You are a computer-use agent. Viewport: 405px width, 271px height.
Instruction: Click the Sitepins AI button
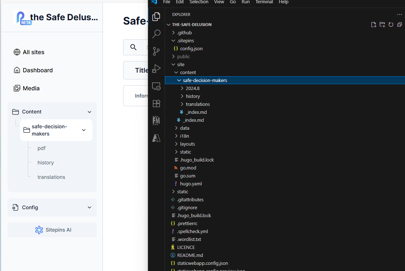point(52,230)
